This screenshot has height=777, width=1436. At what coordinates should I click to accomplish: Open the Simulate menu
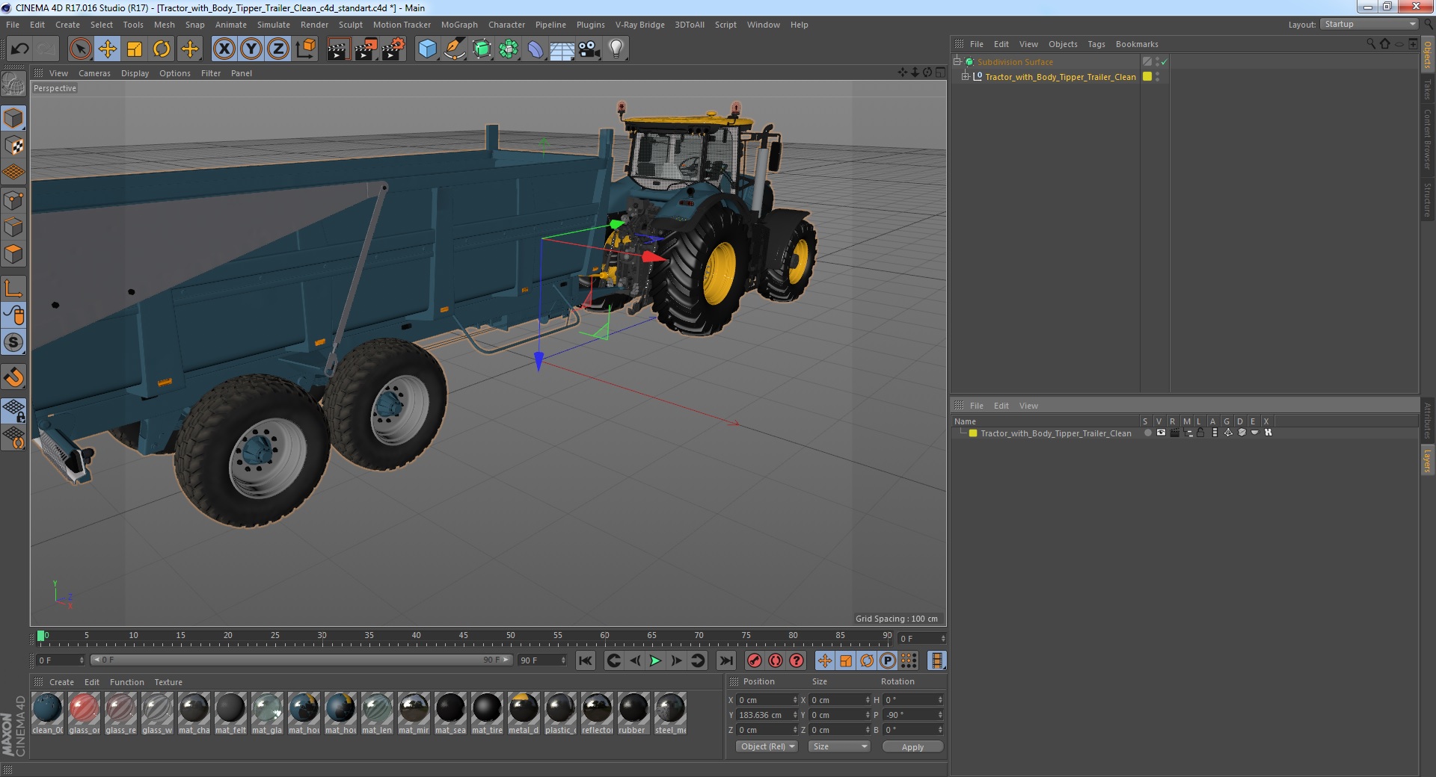click(x=274, y=25)
